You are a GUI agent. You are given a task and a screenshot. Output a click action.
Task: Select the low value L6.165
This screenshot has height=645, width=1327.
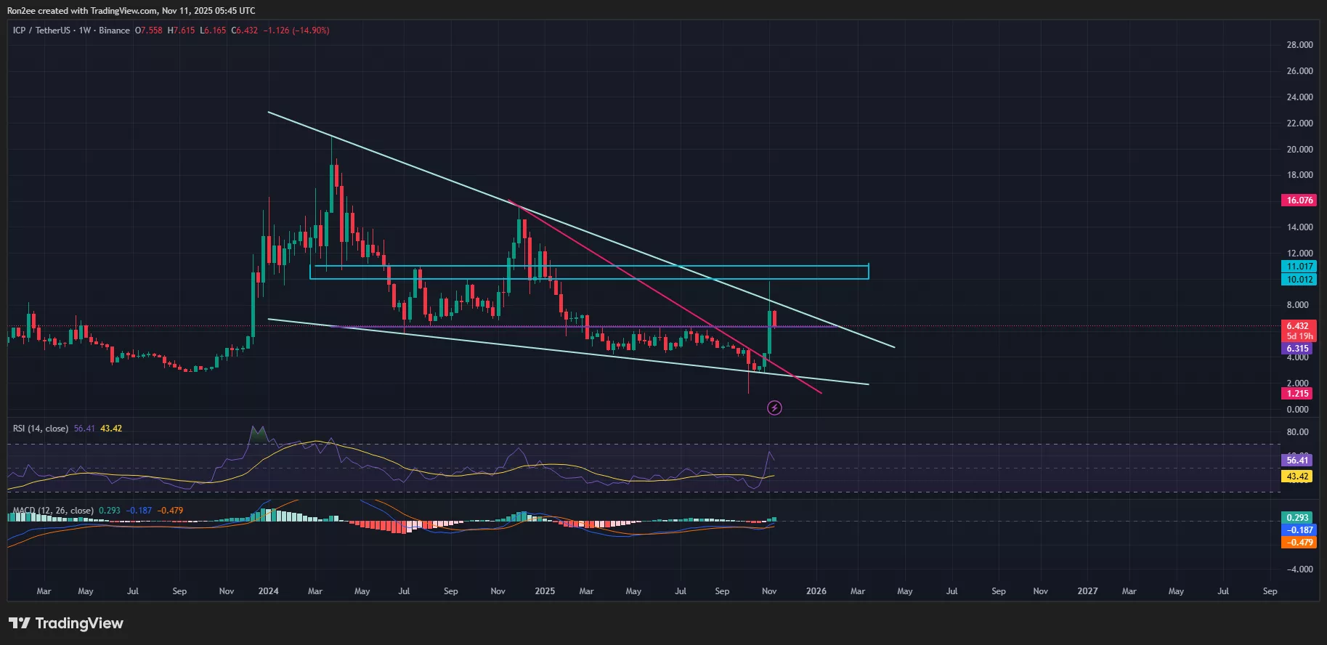(x=213, y=31)
